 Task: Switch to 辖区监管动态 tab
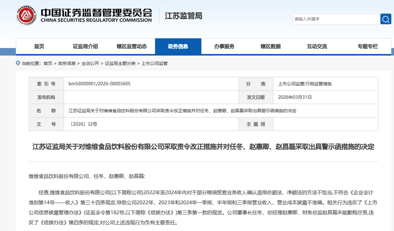pos(131,46)
